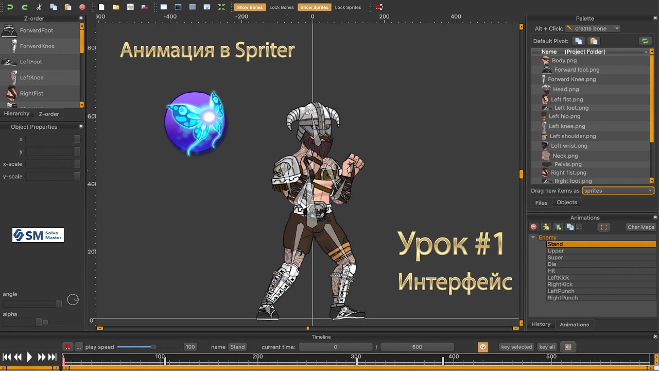Click the first window layout icon in the toolbar
Viewport: 659px width, 371px height.
[x=164, y=7]
